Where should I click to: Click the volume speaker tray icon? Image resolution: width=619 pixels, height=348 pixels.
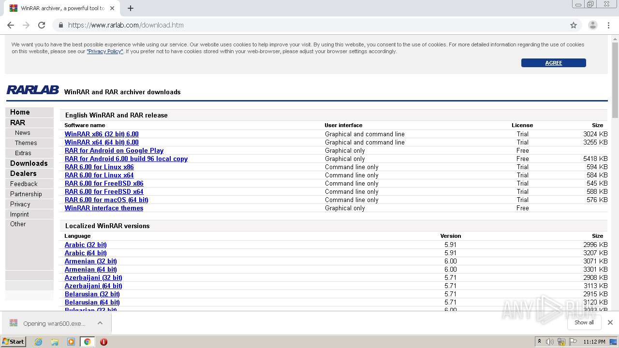pos(549,342)
